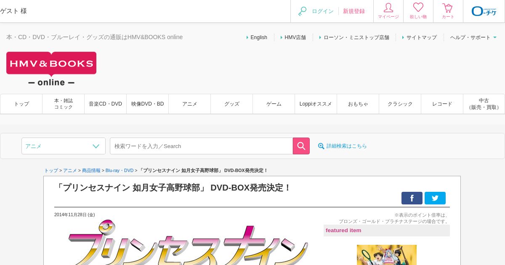Click the advanced search magnifier icon
Viewport: 505px width, 265px height.
click(321, 146)
